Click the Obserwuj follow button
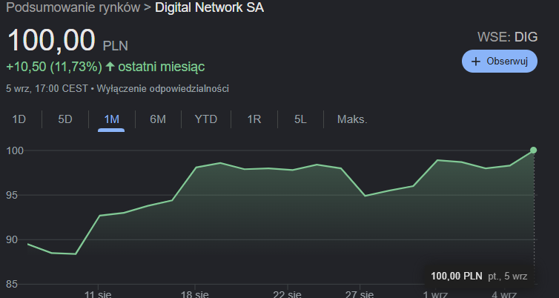The image size is (559, 298). tap(500, 62)
